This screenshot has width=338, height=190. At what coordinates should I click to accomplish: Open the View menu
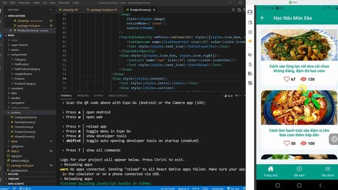[x=36, y=3]
